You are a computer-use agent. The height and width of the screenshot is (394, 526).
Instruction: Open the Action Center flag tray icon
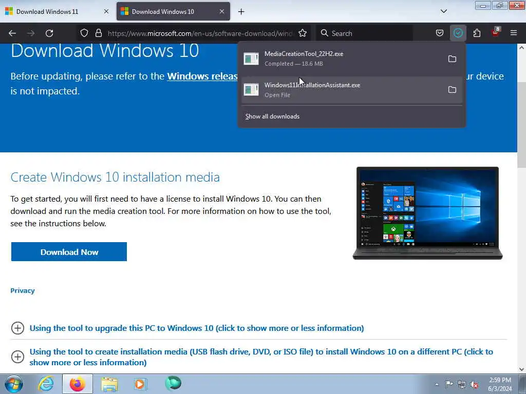click(449, 384)
